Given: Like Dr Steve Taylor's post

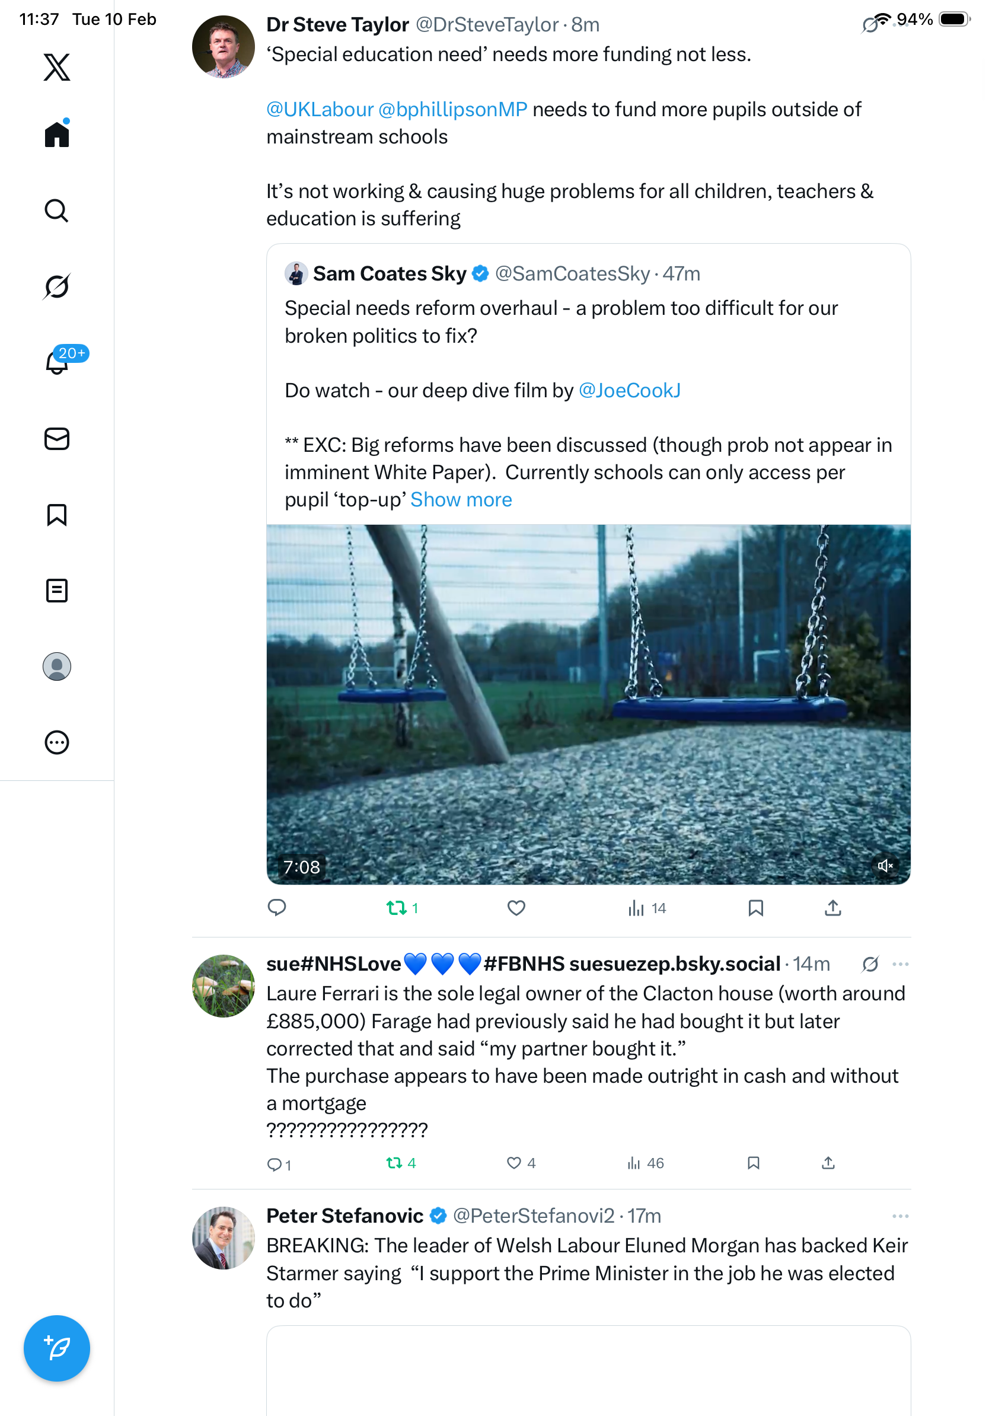Looking at the screenshot, I should pos(516,908).
